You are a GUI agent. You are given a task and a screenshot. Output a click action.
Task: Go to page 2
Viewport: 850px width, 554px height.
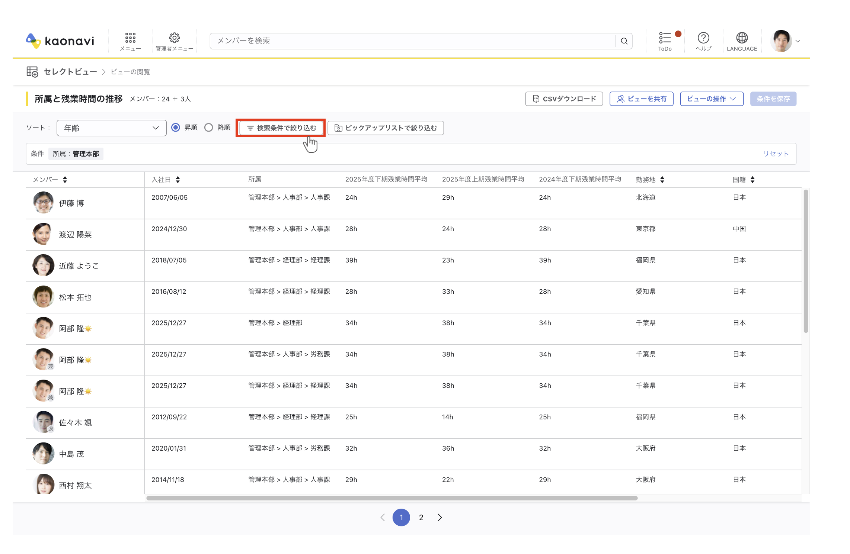[x=421, y=518]
